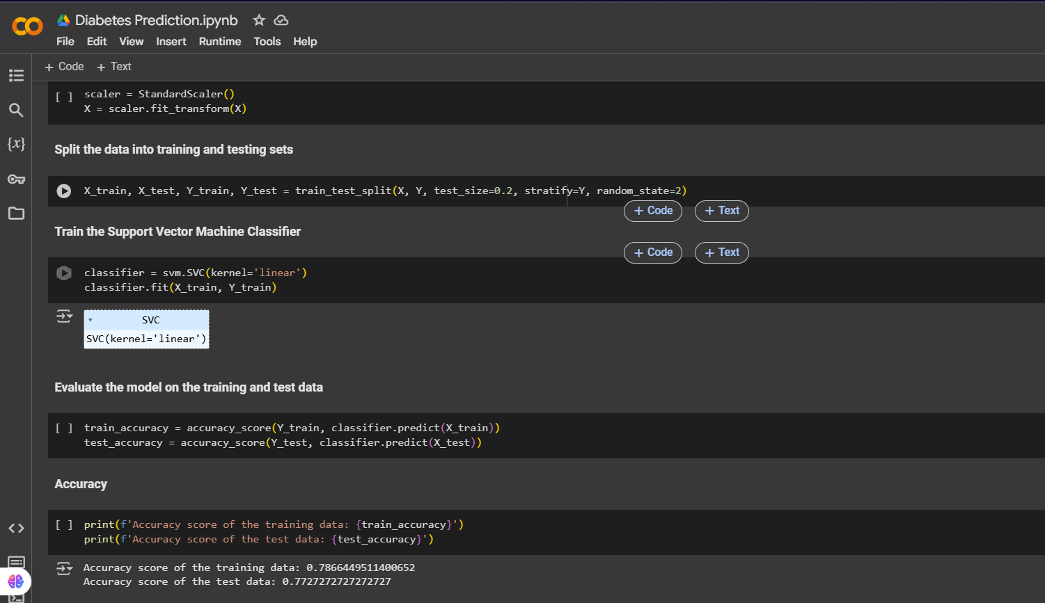
Task: Click lower floating + Code button
Action: coord(653,252)
